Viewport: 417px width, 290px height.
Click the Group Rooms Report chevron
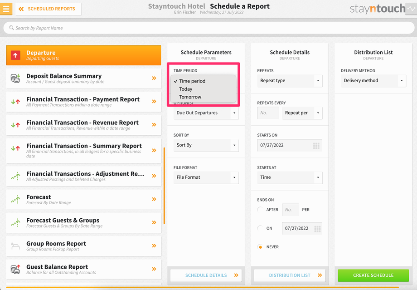point(154,246)
